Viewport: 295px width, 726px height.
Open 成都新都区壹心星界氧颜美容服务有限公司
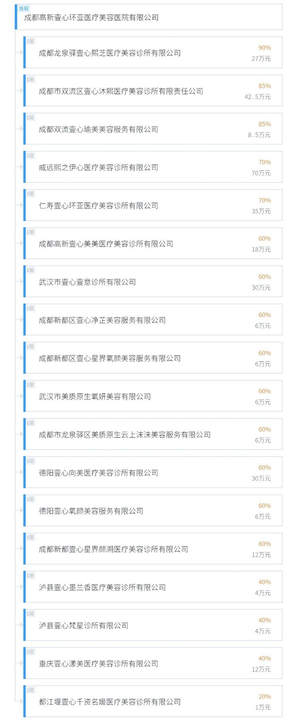[x=109, y=359]
